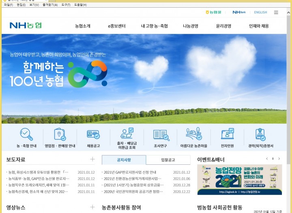Screen dimensions: 292x213
Task: Switch site language via ENGLISH link
Action: (x=260, y=12)
